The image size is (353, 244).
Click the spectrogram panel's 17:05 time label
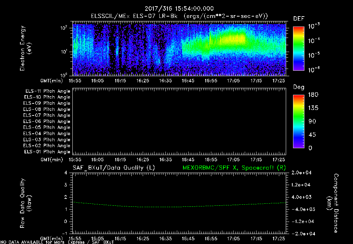[x=233, y=81]
